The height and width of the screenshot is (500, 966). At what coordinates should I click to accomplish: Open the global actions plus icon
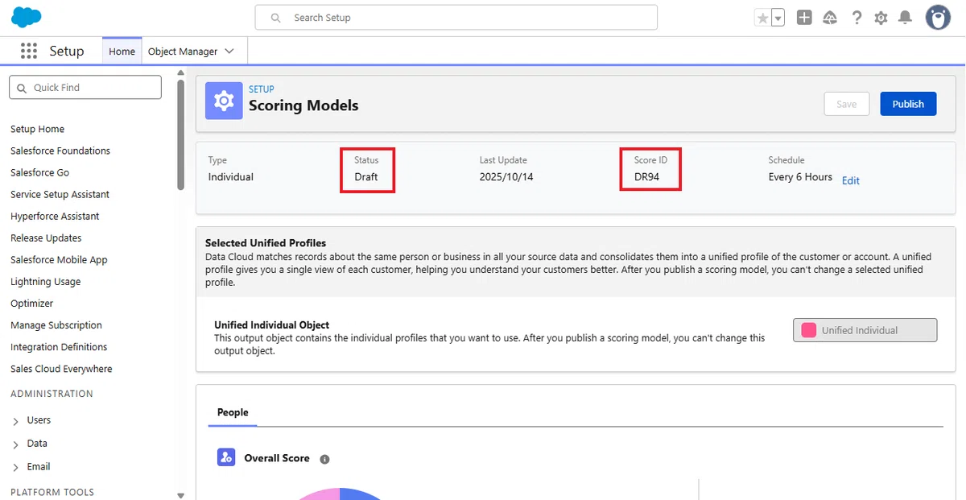(x=804, y=18)
